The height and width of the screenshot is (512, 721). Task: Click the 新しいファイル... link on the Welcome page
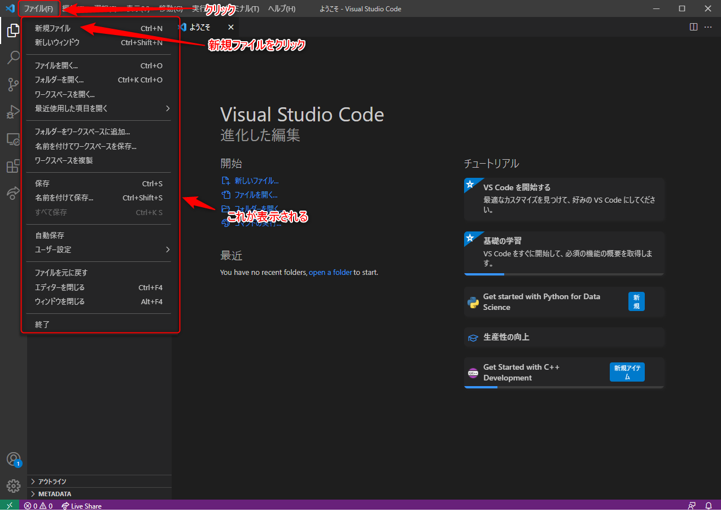pos(257,181)
